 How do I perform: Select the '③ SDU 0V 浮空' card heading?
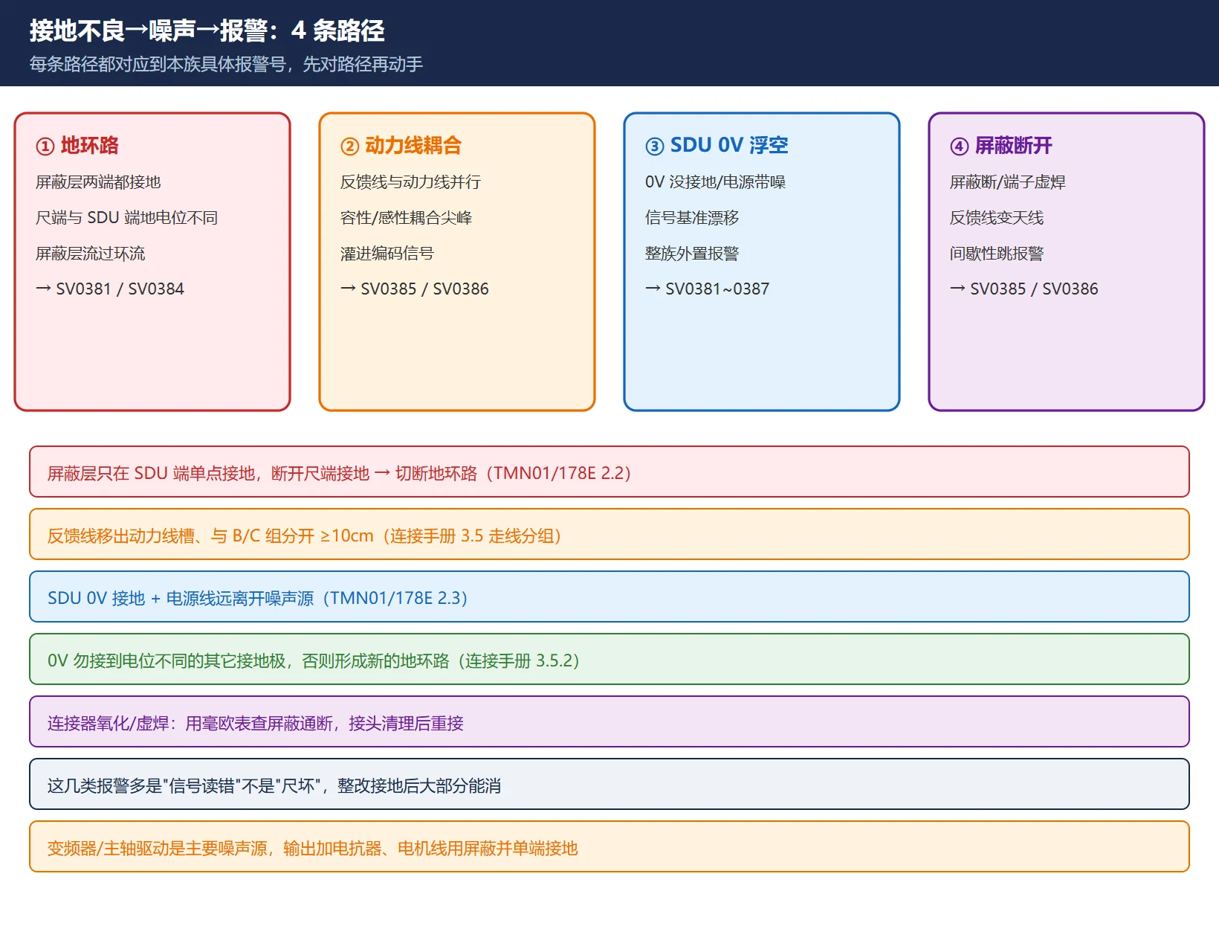[x=717, y=145]
